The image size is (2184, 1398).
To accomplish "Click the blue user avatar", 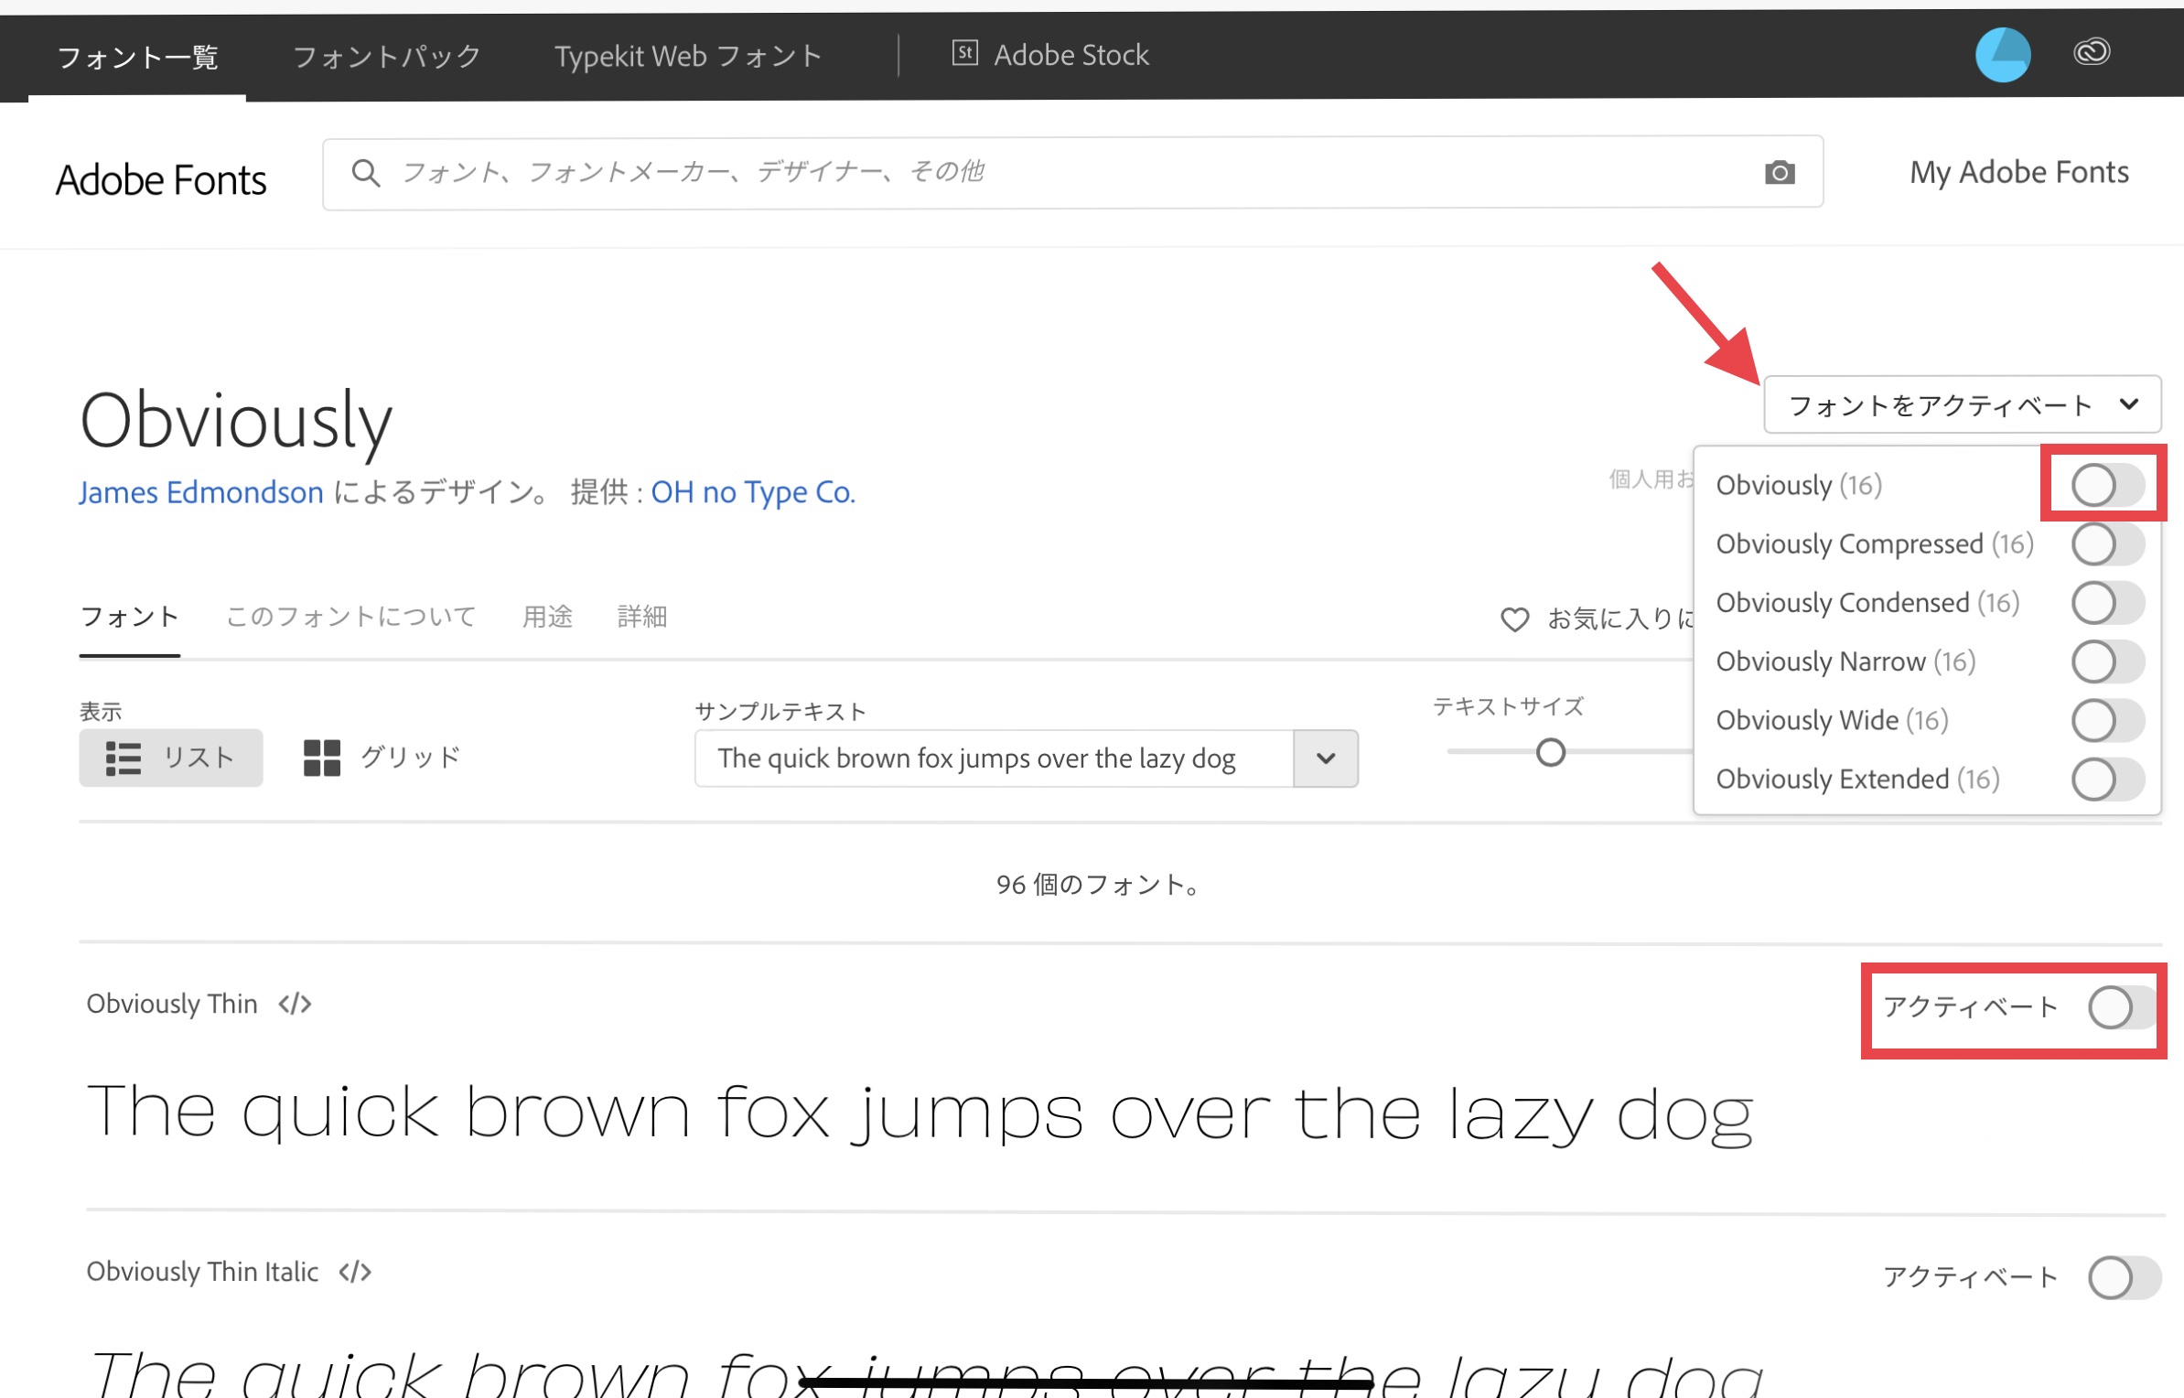I will coord(2002,55).
